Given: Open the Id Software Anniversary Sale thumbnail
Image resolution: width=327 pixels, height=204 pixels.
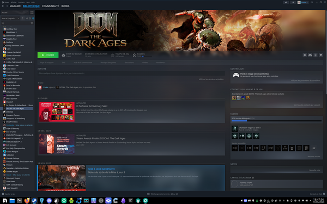Looking at the screenshot, I should point(57,112).
